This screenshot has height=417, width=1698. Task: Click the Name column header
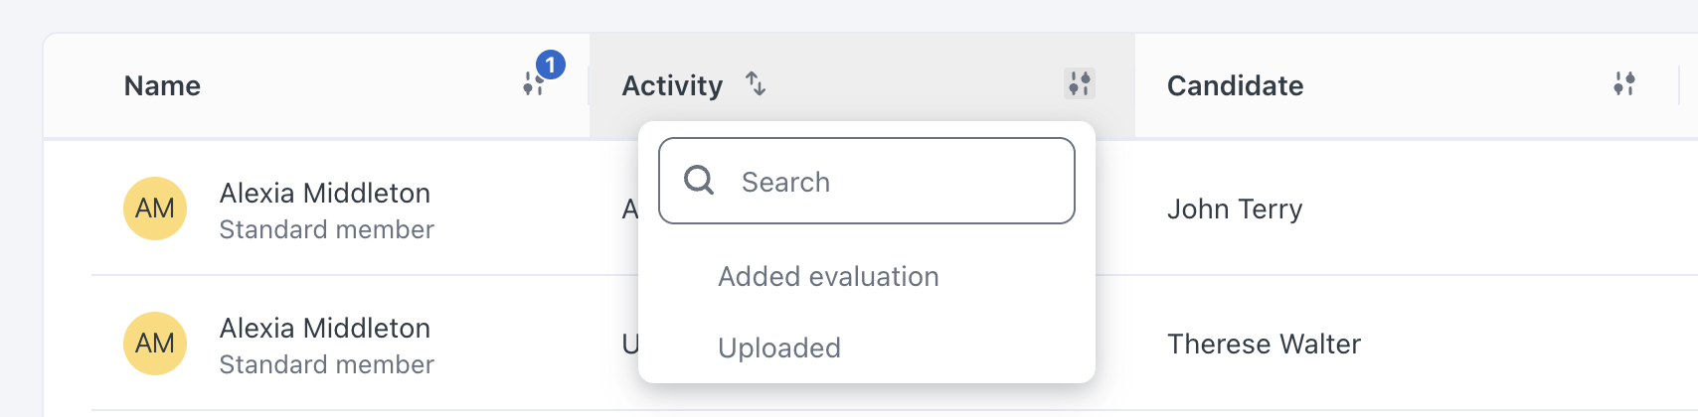(162, 85)
